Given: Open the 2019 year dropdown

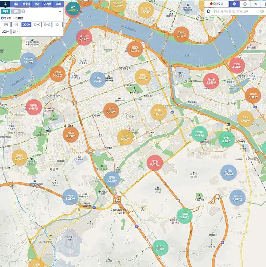Looking at the screenshot, I should (x=6, y=31).
